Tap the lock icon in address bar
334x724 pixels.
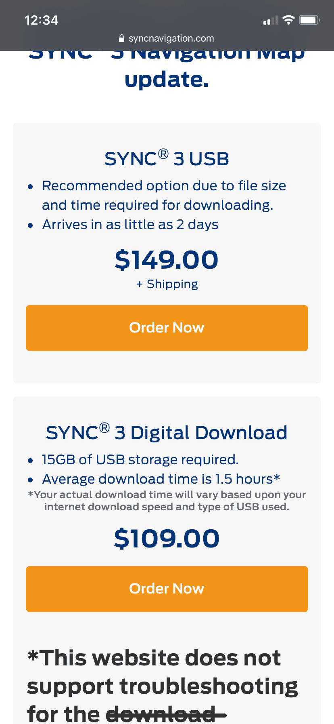tap(121, 39)
